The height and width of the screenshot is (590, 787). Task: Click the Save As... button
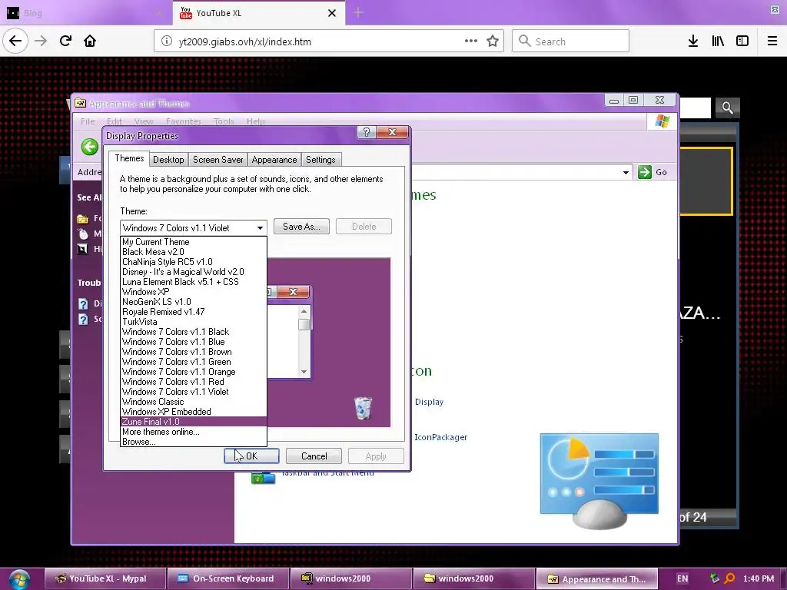301,227
